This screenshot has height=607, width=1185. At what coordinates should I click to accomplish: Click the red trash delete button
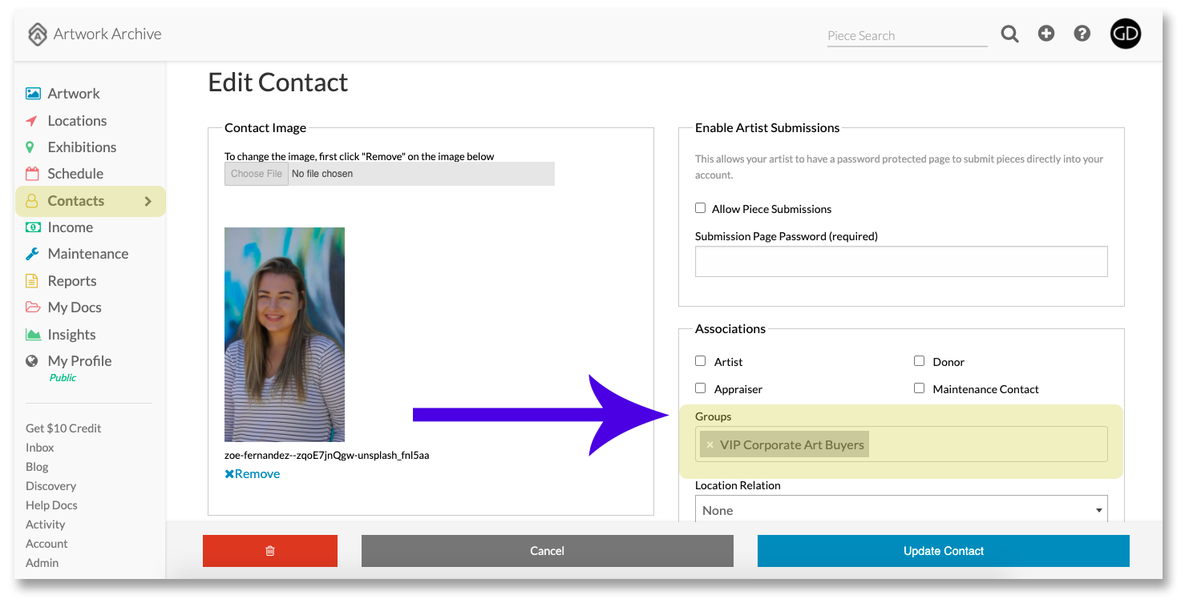[270, 551]
